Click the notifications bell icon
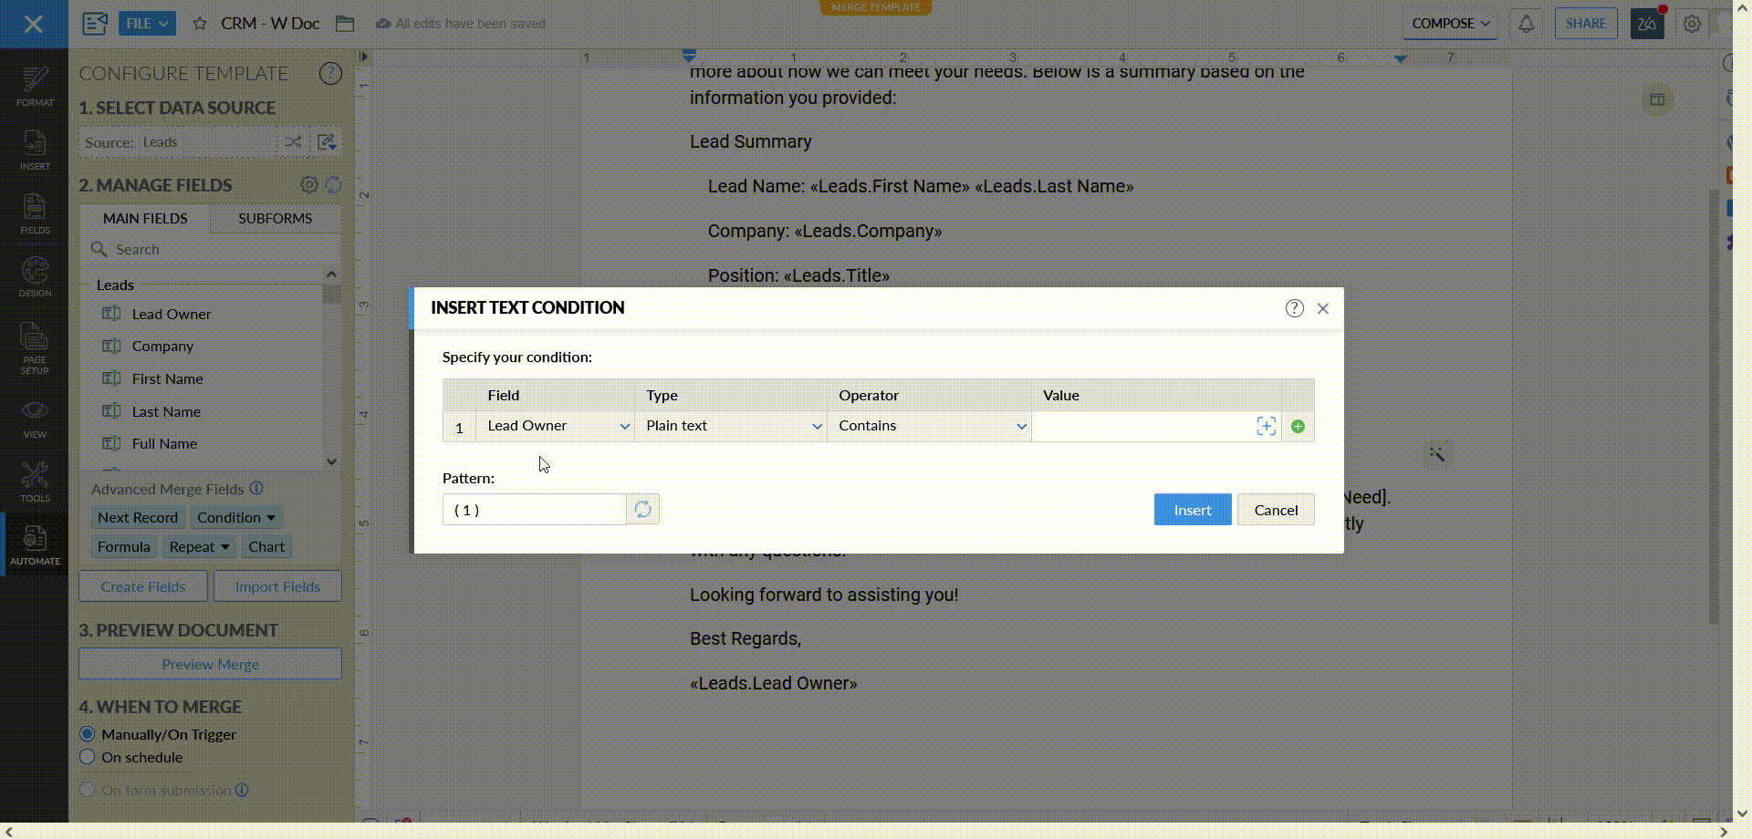The height and width of the screenshot is (839, 1752). (1526, 24)
